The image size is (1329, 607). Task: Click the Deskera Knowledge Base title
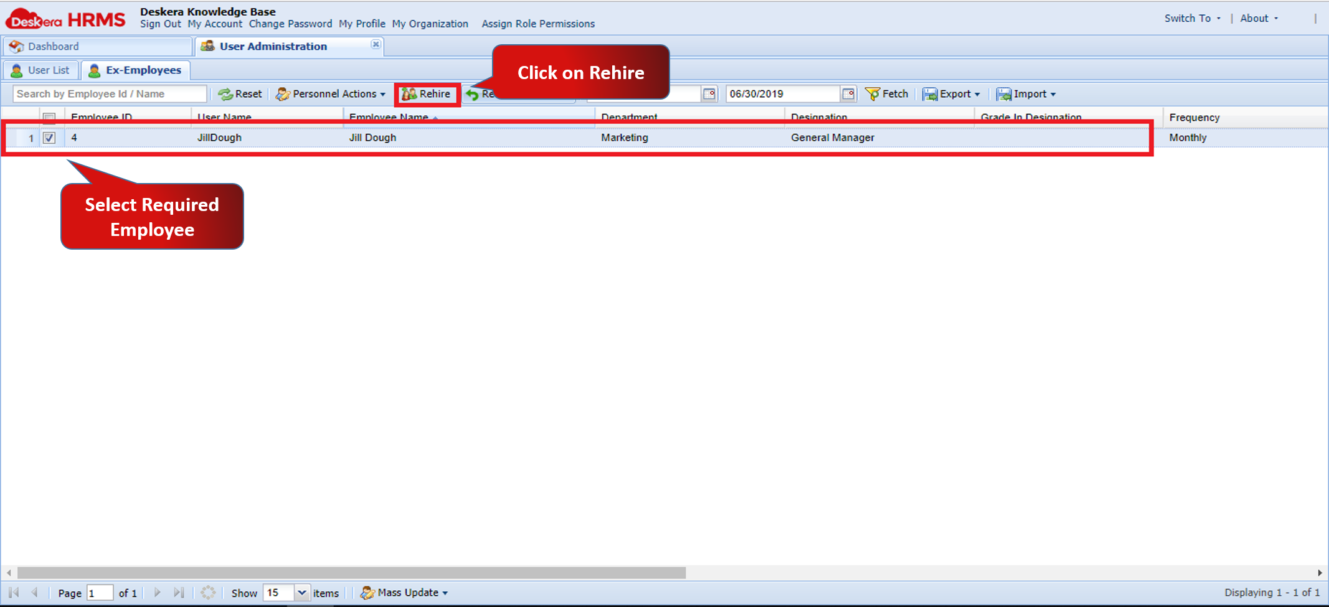pyautogui.click(x=207, y=11)
